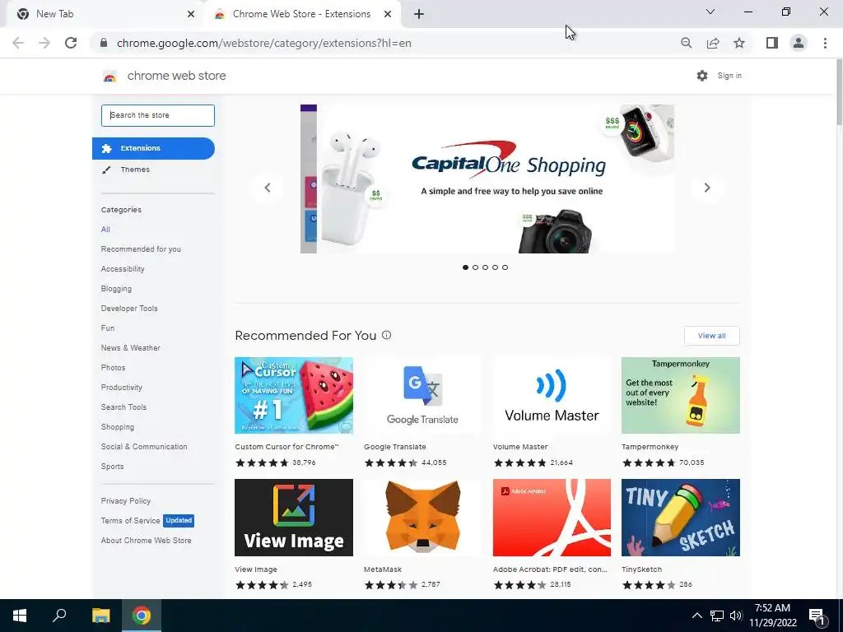
Task: Click the Chrome Web Store rainbow logo
Action: [x=109, y=77]
